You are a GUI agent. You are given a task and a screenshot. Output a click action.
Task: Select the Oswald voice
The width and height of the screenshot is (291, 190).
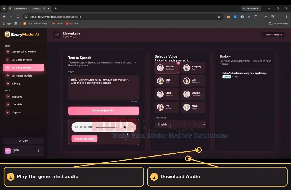coord(193,94)
